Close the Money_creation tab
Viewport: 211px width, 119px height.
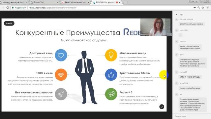coord(26,2)
